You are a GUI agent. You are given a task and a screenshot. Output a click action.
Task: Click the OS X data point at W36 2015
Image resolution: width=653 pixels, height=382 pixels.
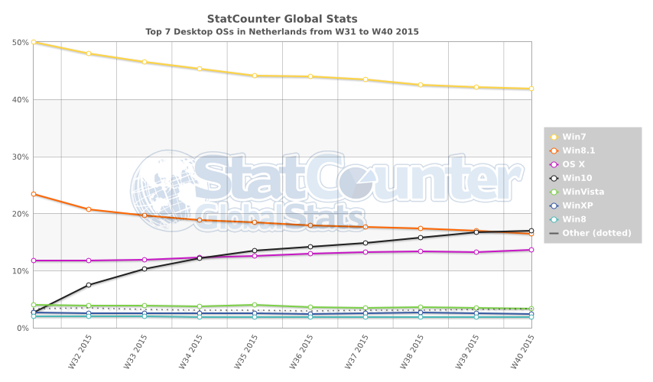[310, 254]
